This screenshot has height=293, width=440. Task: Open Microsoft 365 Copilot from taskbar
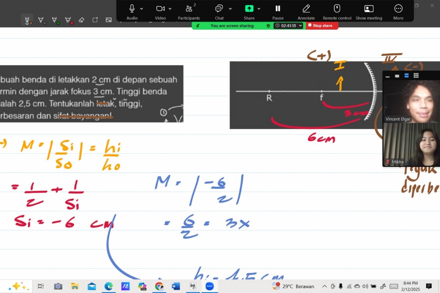click(142, 286)
